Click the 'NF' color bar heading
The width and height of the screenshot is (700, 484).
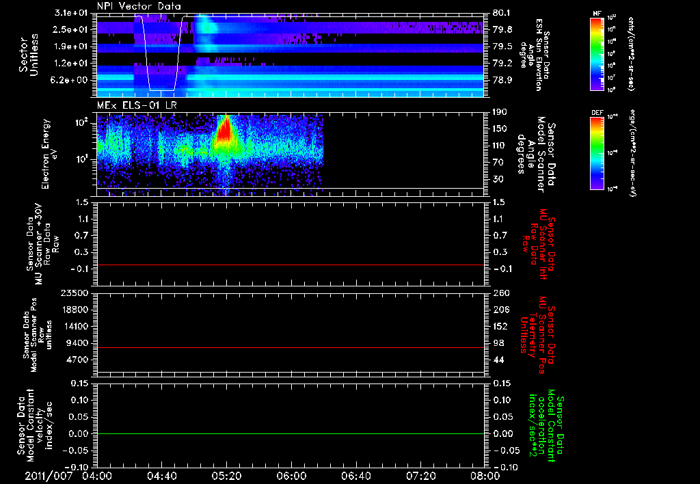597,14
